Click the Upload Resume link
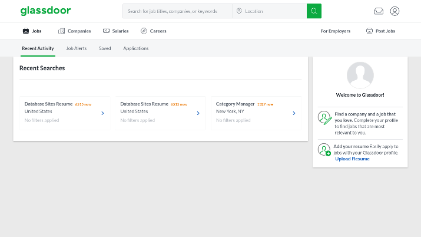 point(352,159)
